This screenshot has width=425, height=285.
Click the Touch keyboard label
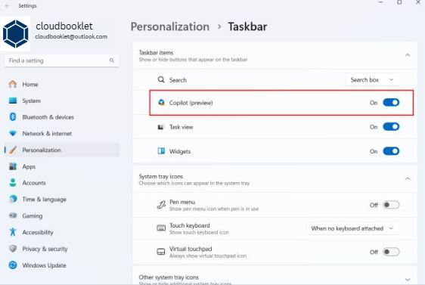(190, 225)
